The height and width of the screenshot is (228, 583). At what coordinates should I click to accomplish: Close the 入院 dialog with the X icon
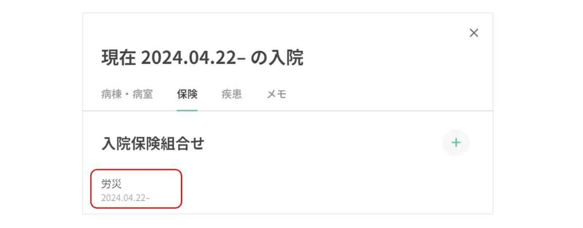[474, 33]
